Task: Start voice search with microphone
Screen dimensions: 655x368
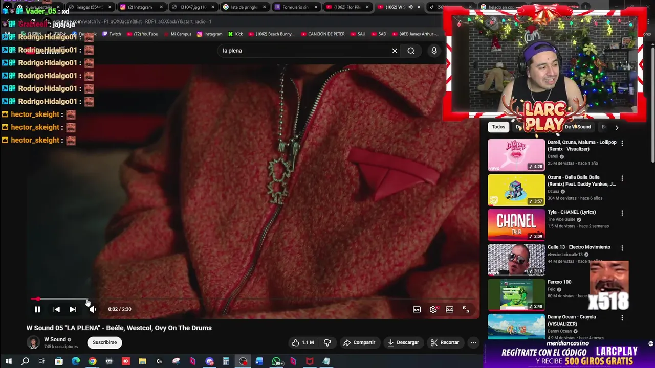Action: [x=434, y=51]
